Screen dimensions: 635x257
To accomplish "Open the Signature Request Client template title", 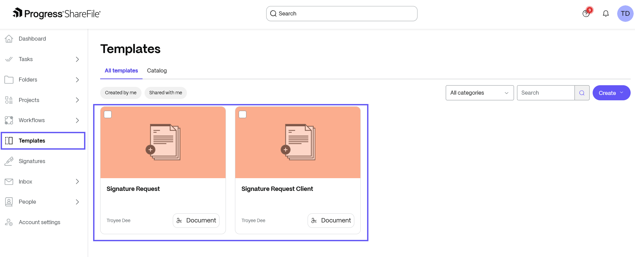I will (277, 189).
